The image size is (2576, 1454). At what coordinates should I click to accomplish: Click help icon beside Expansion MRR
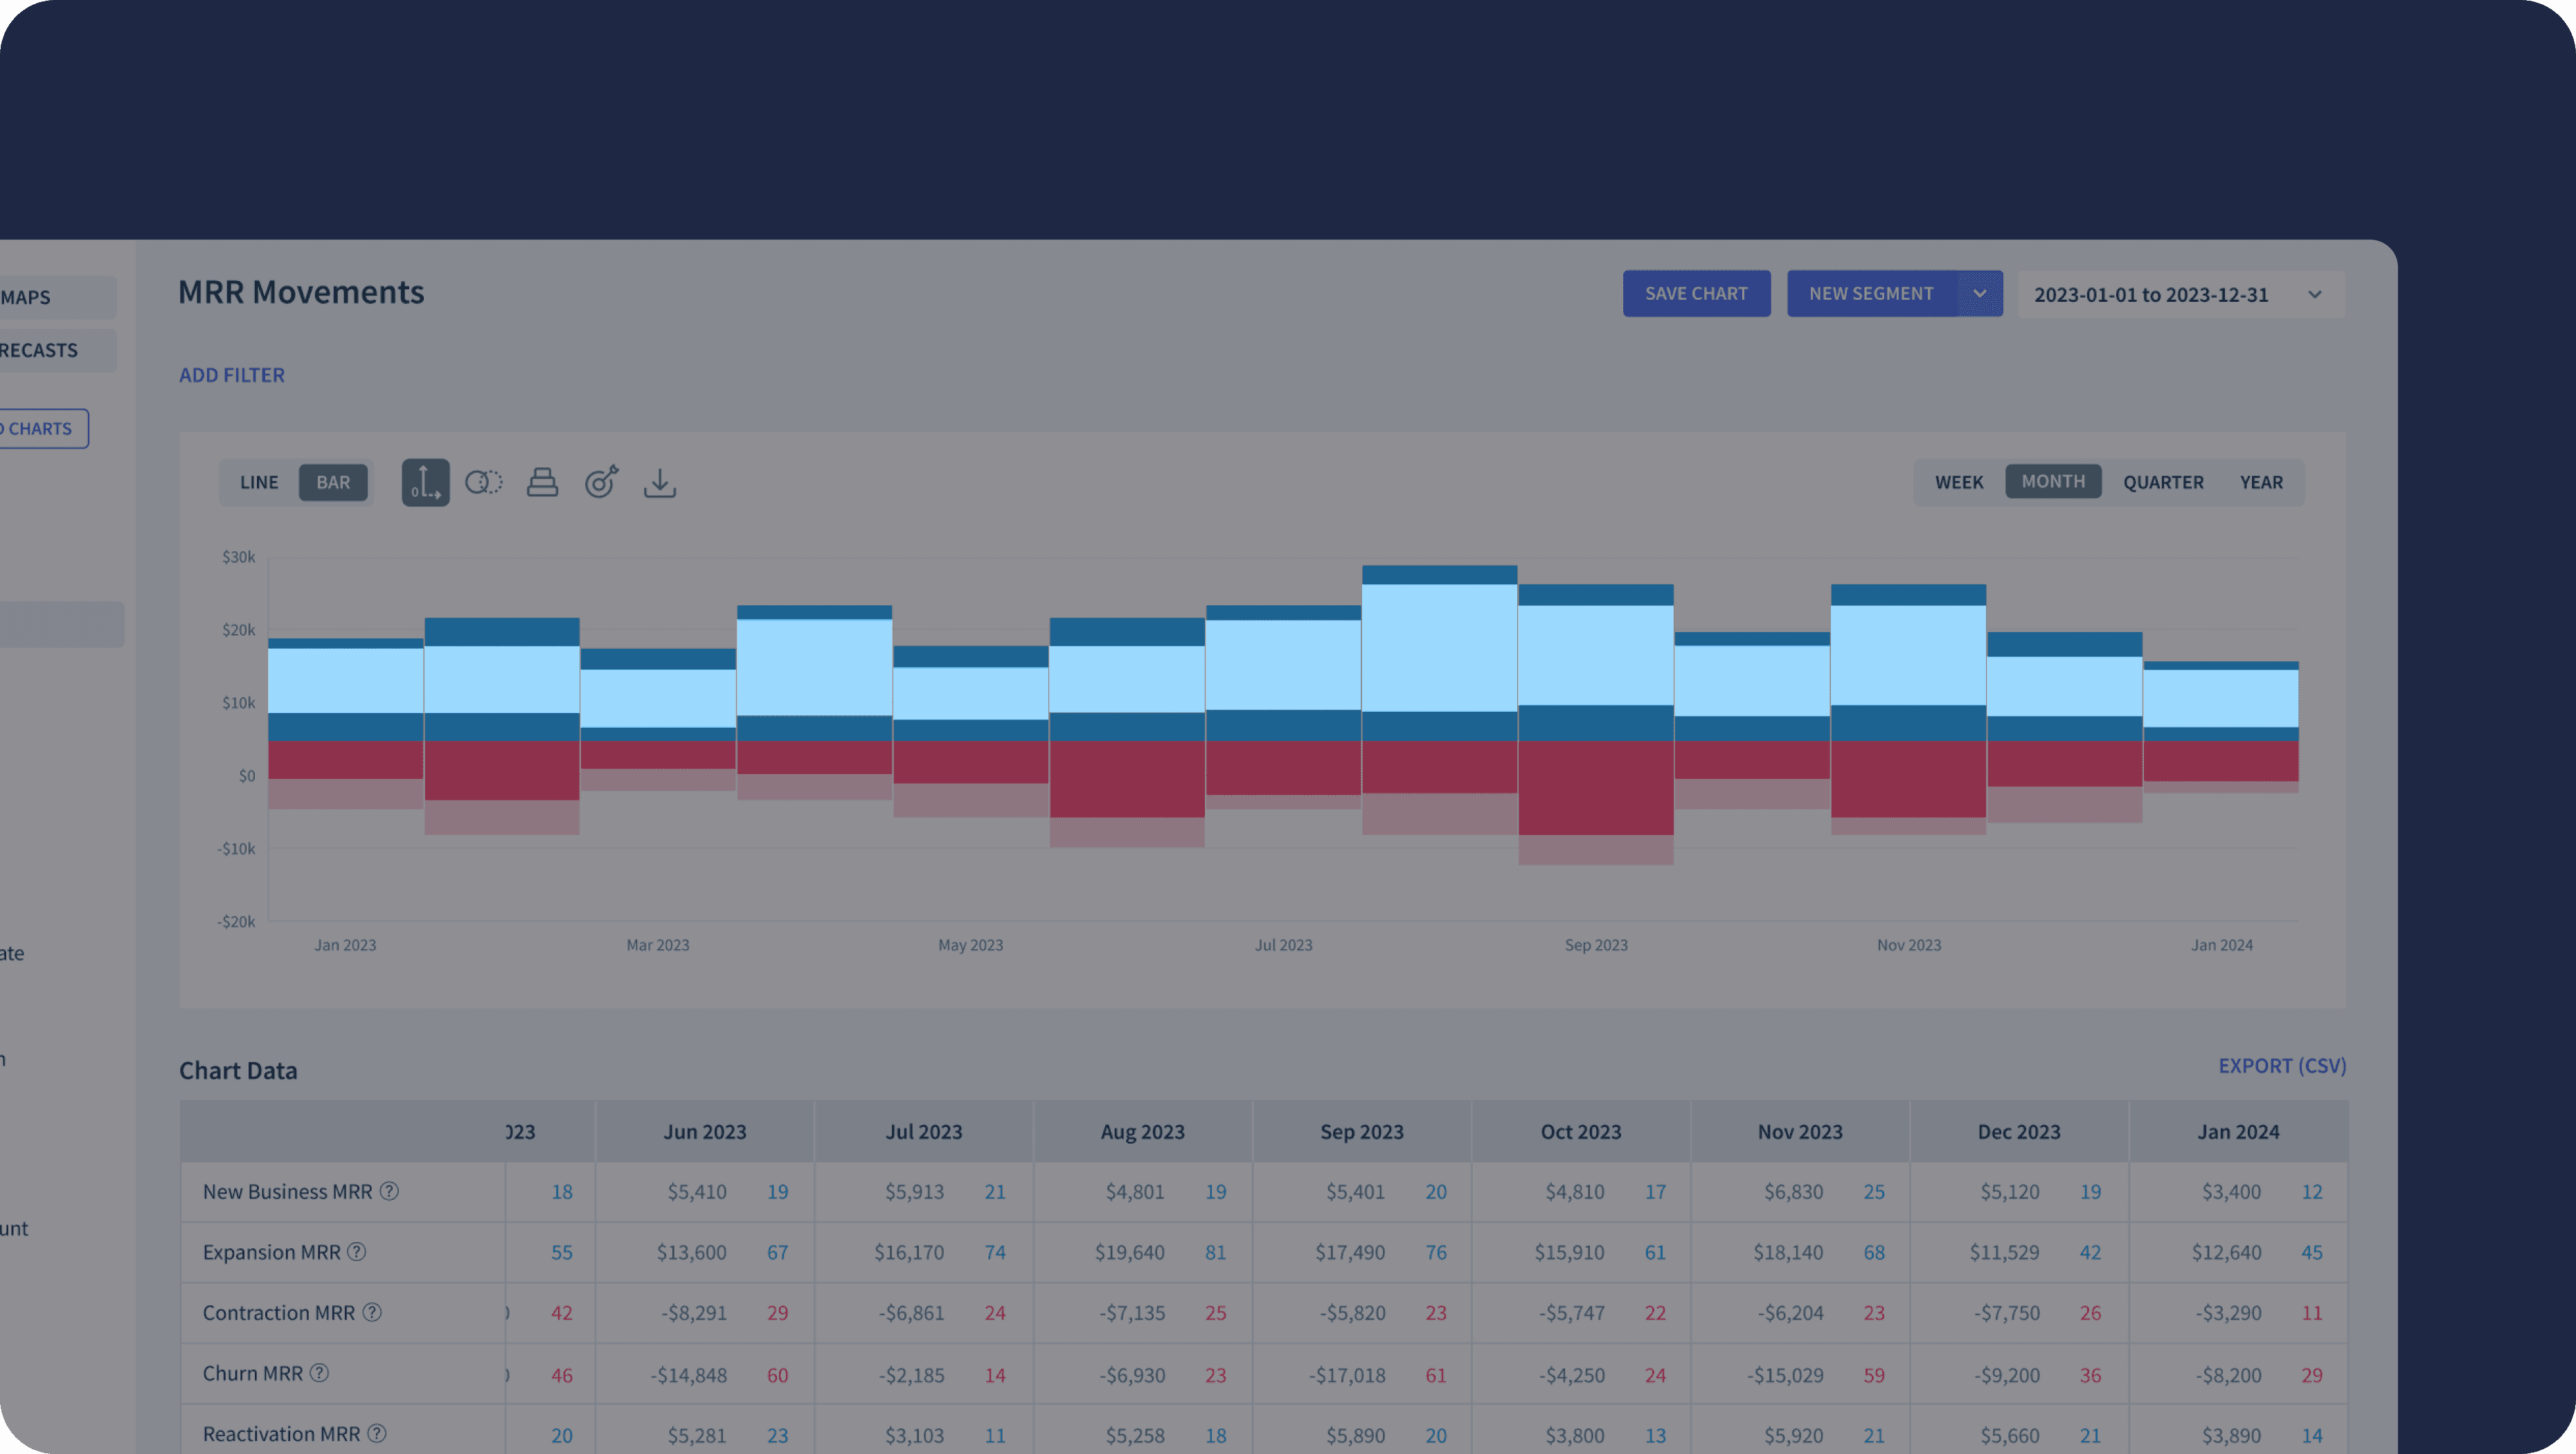[x=357, y=1252]
